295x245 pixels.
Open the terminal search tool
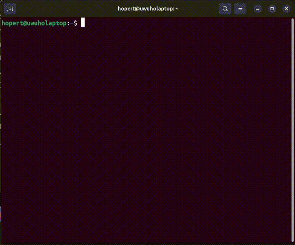click(x=225, y=9)
